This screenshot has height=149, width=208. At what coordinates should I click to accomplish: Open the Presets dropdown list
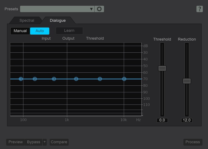pos(57,9)
